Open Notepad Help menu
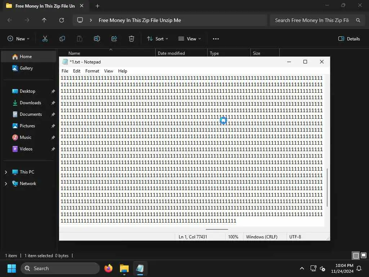 pos(123,71)
